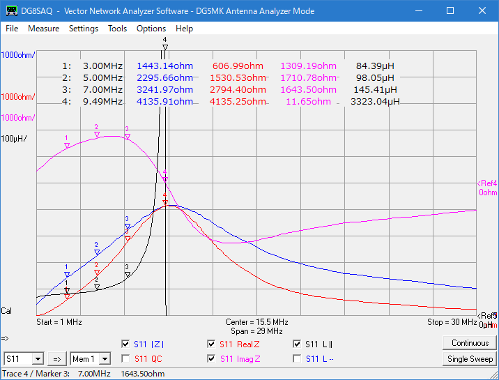Open the Tools menu

click(x=117, y=29)
